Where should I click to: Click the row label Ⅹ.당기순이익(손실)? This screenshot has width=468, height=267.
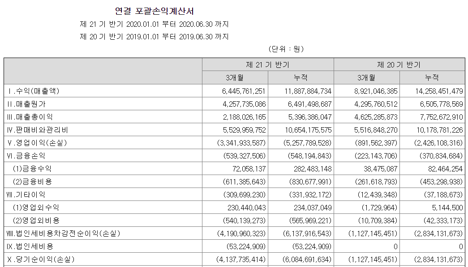pyautogui.click(x=41, y=259)
